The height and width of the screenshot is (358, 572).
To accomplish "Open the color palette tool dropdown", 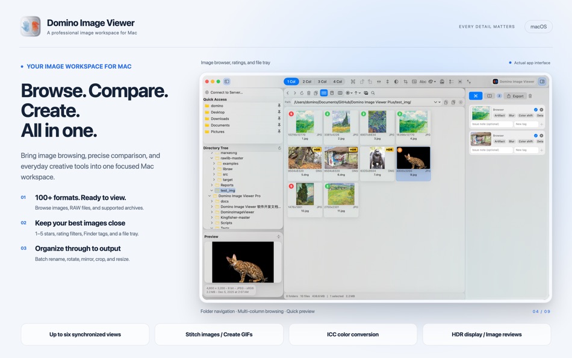I will coord(432,81).
